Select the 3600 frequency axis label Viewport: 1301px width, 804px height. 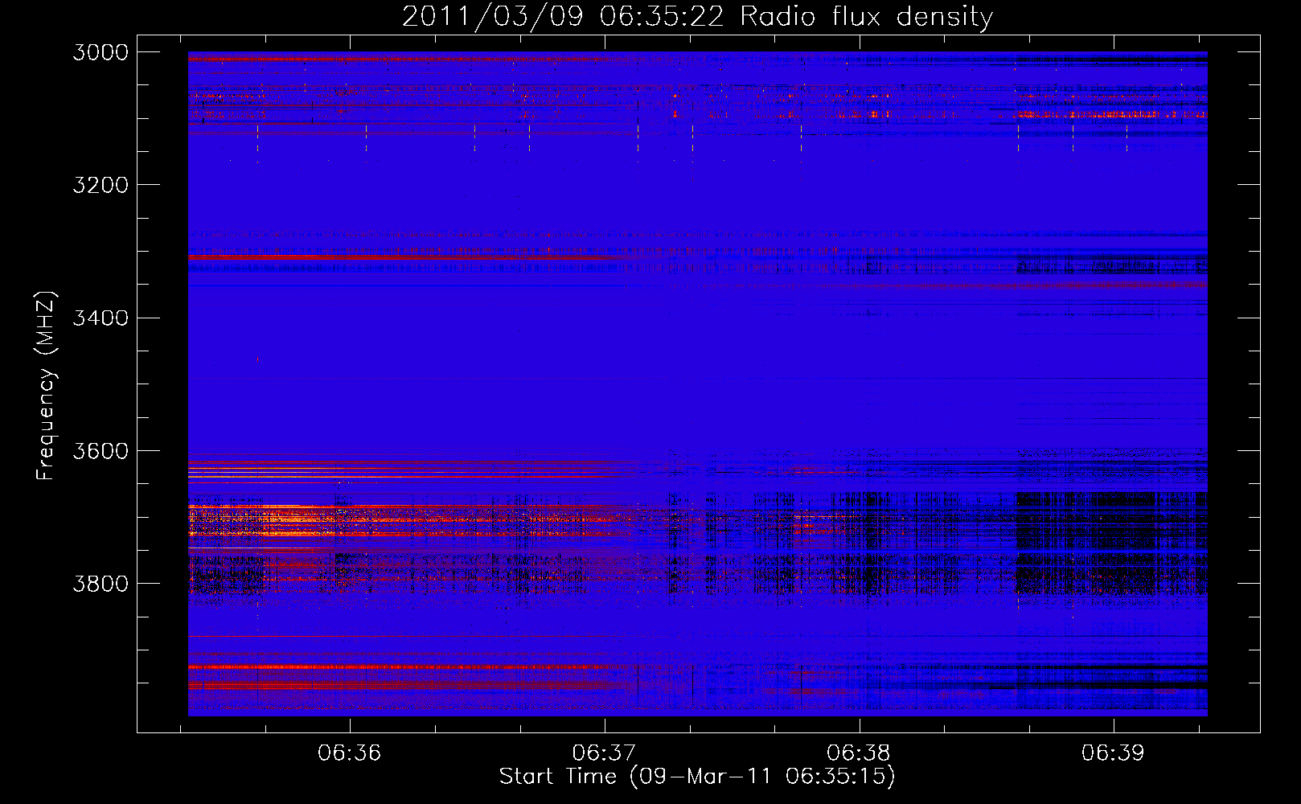click(x=101, y=451)
